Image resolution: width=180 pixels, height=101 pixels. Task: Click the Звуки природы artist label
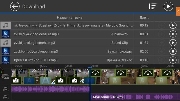point(120,51)
